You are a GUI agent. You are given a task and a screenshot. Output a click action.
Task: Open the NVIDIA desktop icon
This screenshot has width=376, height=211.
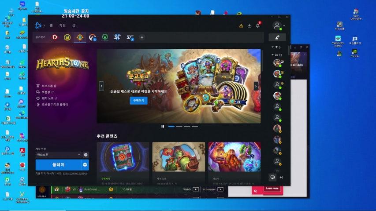pos(354,53)
